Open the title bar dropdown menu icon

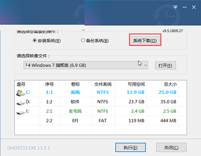click(175, 7)
